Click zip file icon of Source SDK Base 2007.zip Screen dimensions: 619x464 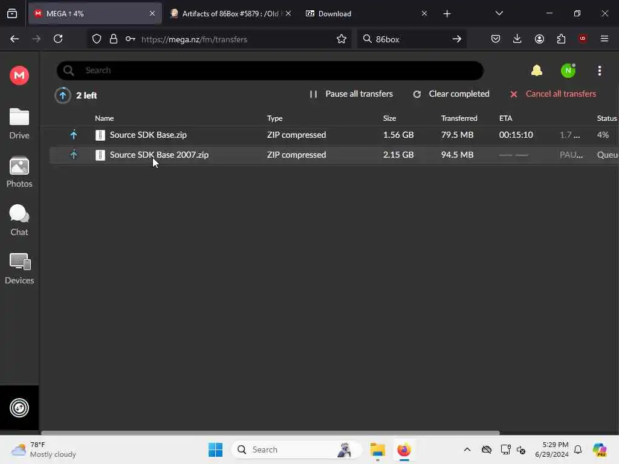point(100,155)
